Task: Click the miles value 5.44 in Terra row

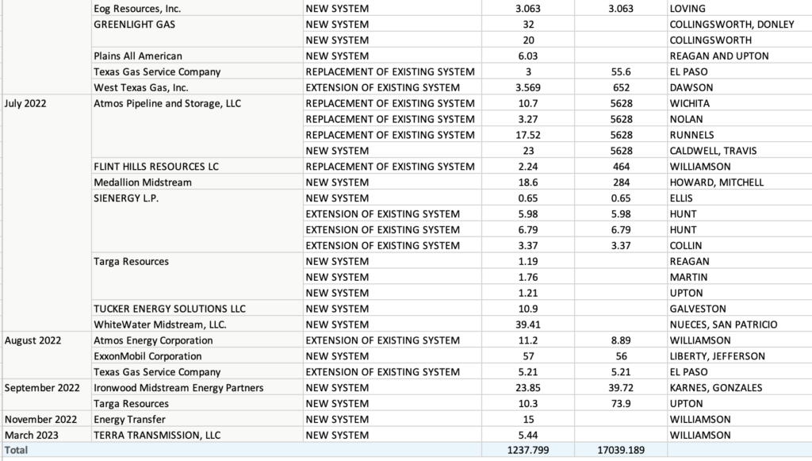Action: coord(527,435)
